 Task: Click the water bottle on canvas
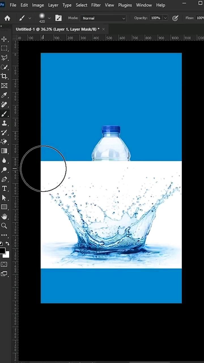111,143
